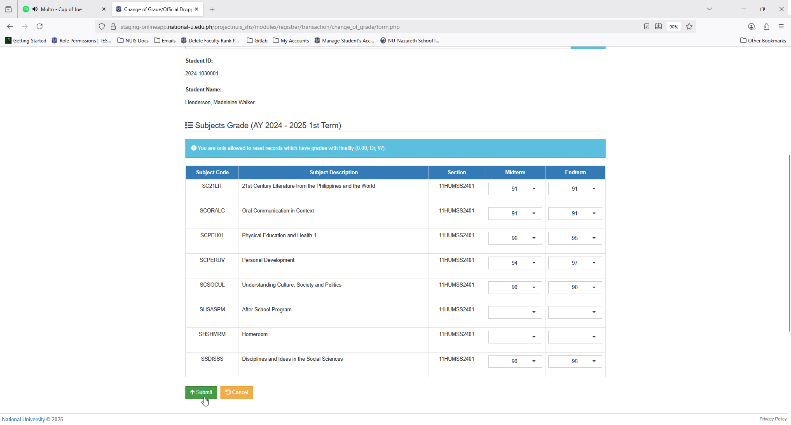Image resolution: width=791 pixels, height=425 pixels.
Task: Mute the Multo Cup of Joe tab audio
Action: 35,9
